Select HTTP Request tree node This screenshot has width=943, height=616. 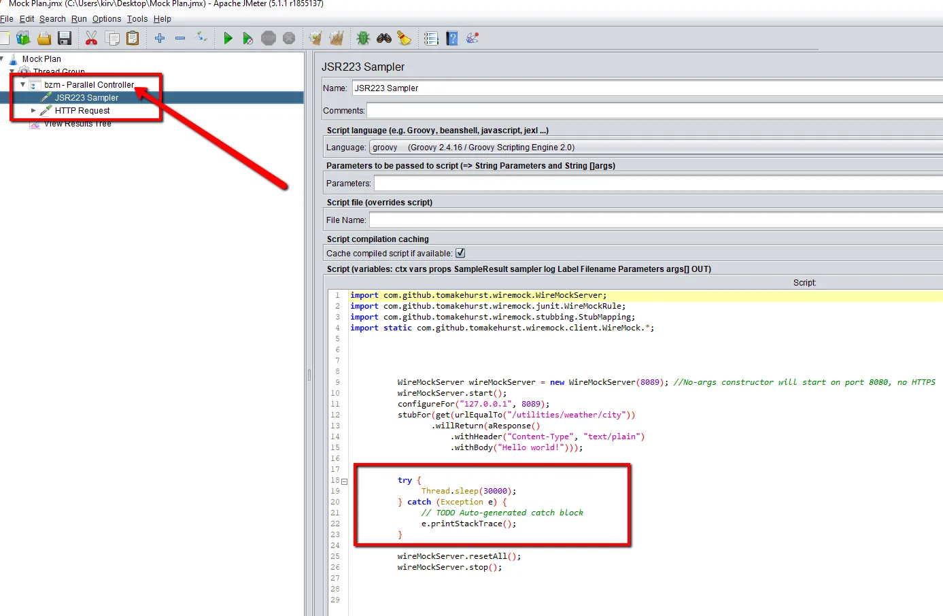pos(82,111)
